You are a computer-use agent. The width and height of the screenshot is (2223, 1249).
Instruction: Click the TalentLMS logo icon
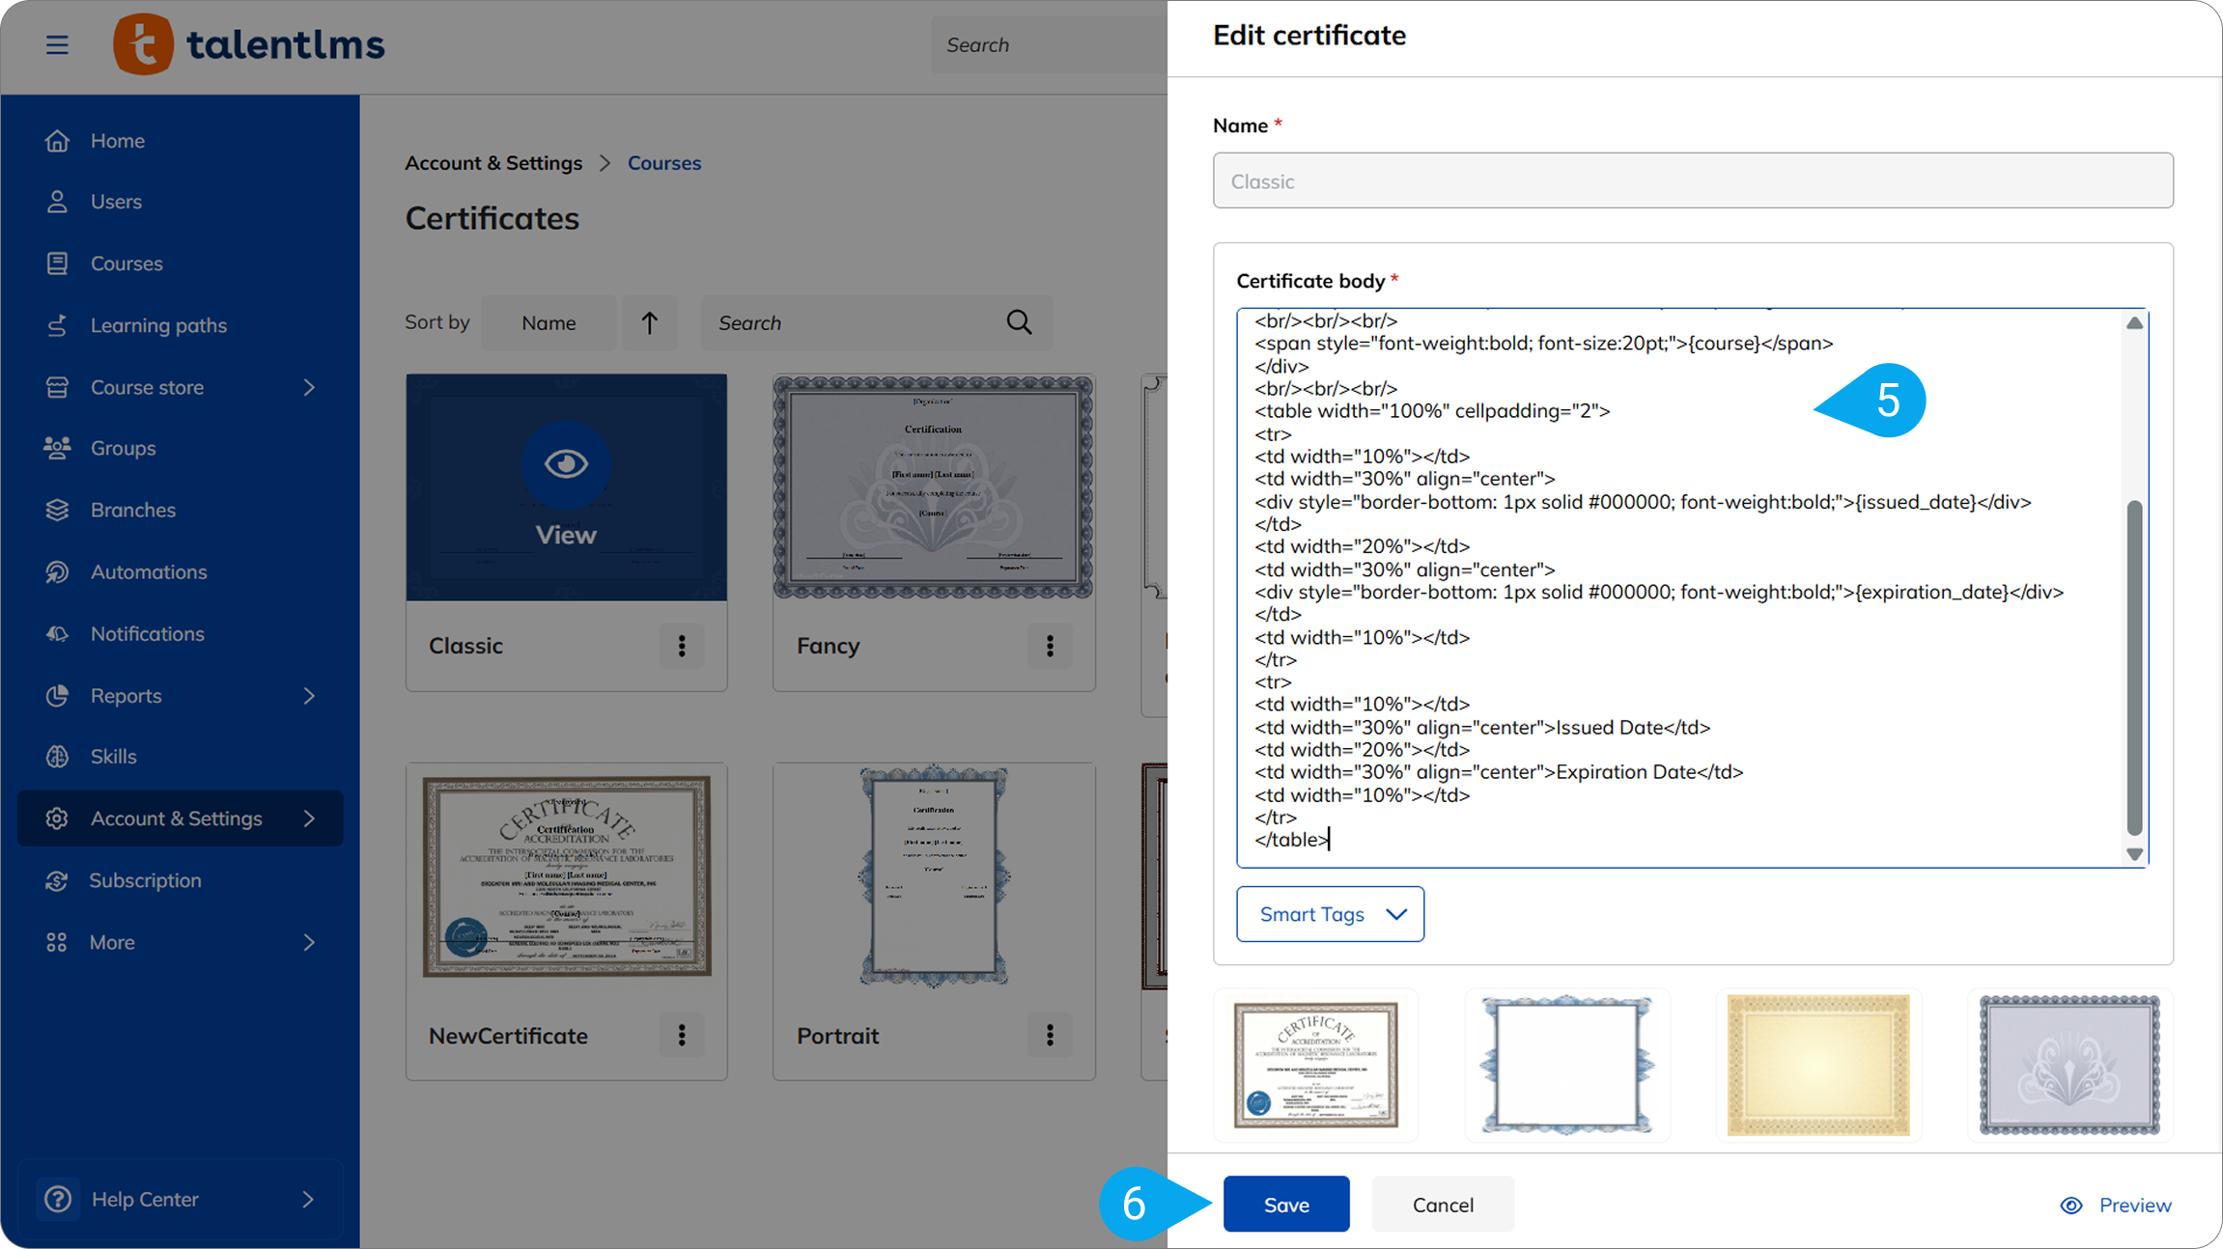coord(143,44)
